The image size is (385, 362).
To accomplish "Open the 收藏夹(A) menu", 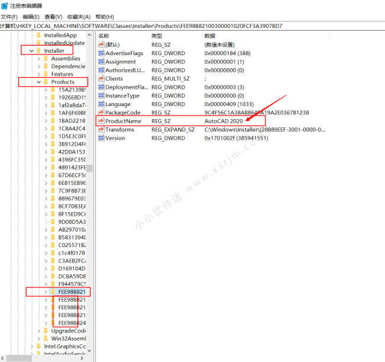I will pyautogui.click(x=79, y=17).
